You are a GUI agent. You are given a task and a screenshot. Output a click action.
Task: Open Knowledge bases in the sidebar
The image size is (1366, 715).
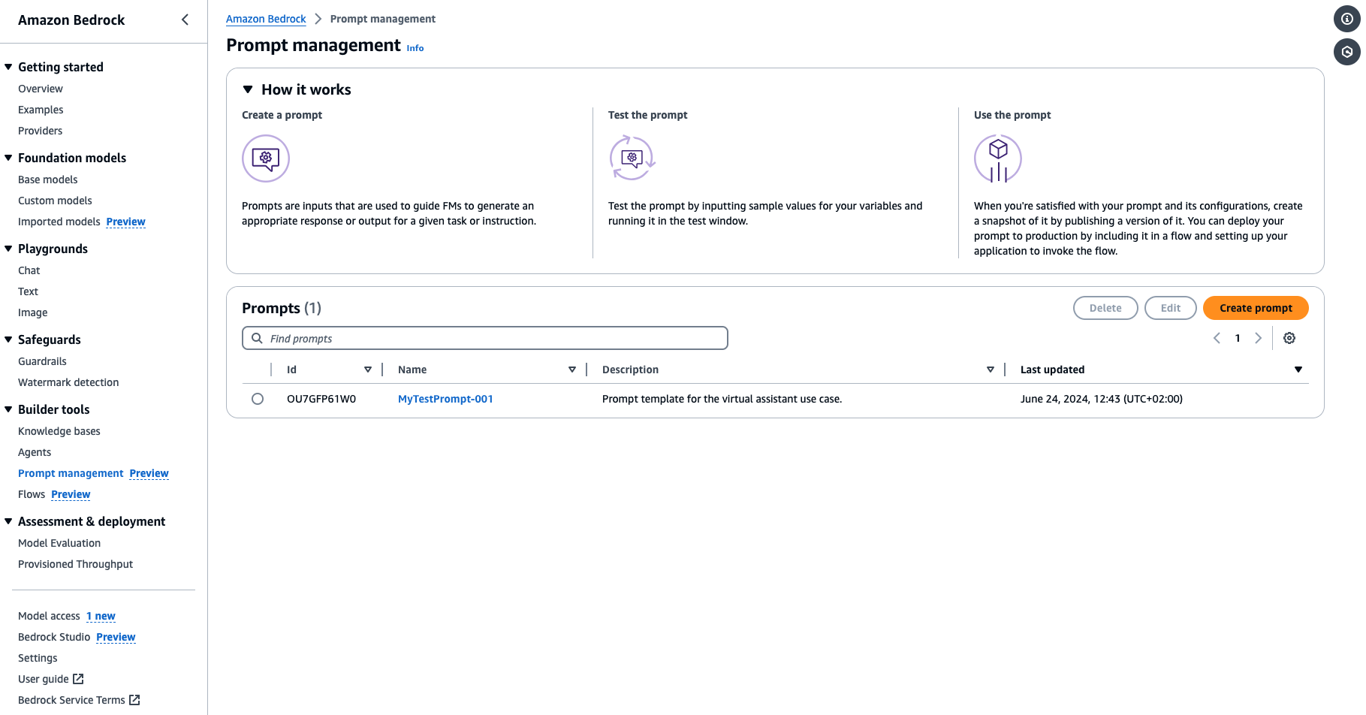tap(59, 431)
